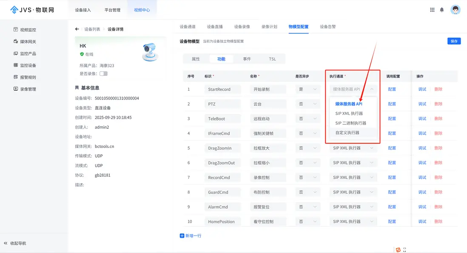Open 视频中心 top menu

(x=142, y=10)
